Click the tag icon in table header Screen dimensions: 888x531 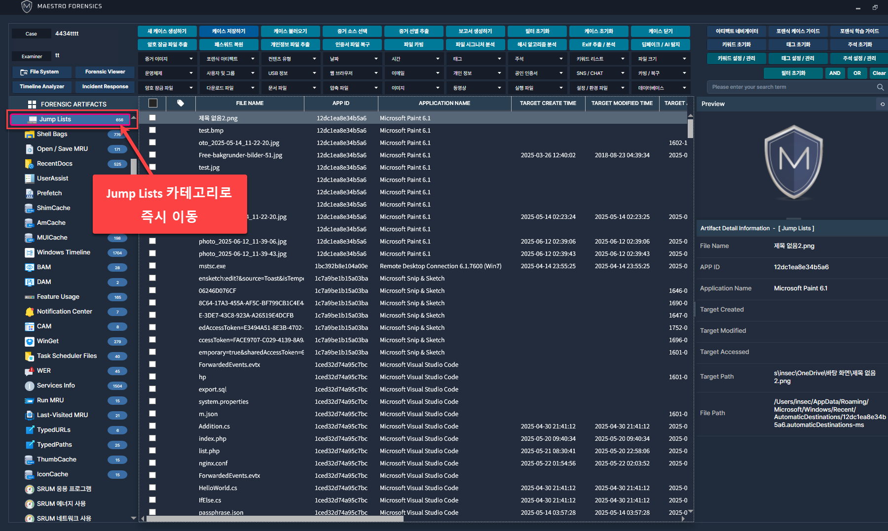click(181, 103)
